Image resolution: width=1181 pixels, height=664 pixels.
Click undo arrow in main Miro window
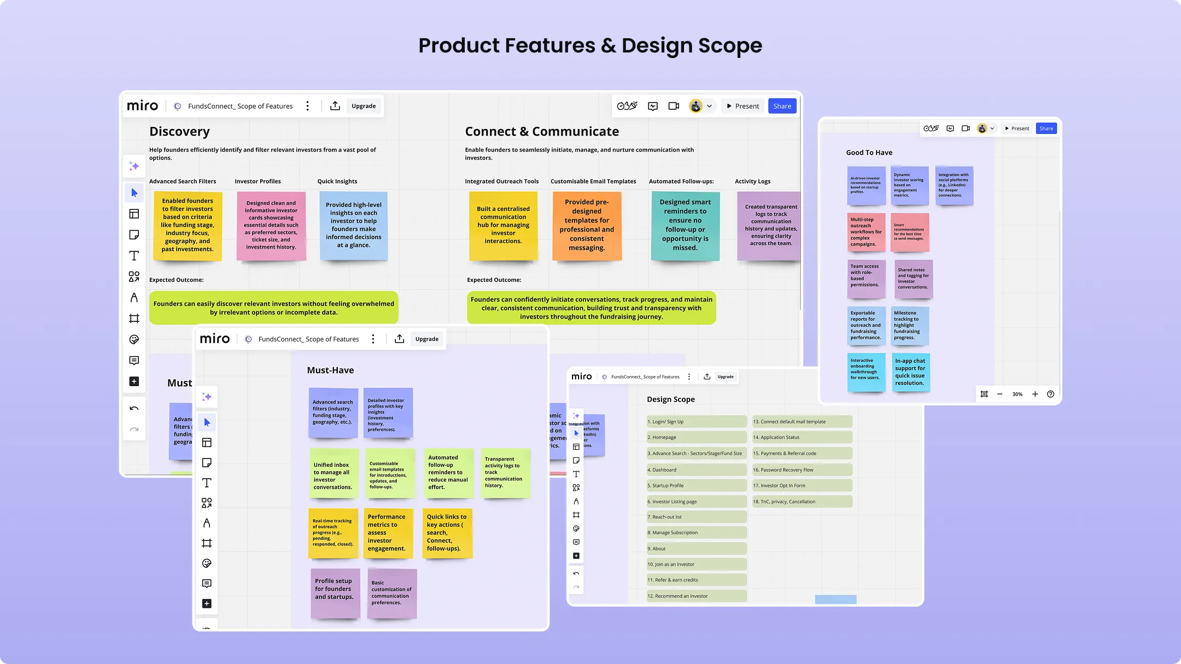click(134, 409)
